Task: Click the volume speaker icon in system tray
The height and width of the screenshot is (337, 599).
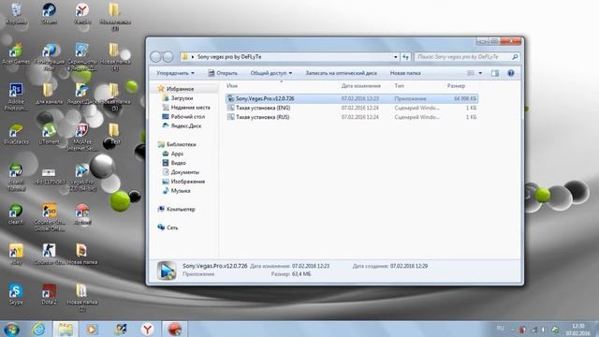Action: pyautogui.click(x=543, y=330)
